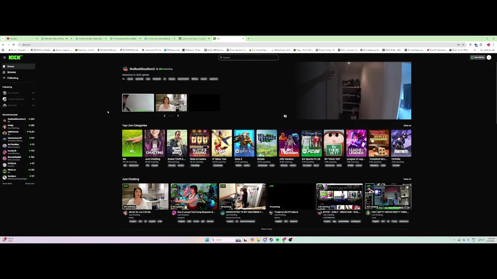
Task: Open 'Thailand Life' stream title
Action: pyautogui.click(x=286, y=212)
